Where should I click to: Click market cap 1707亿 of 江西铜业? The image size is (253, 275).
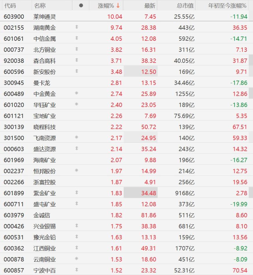[x=185, y=249]
